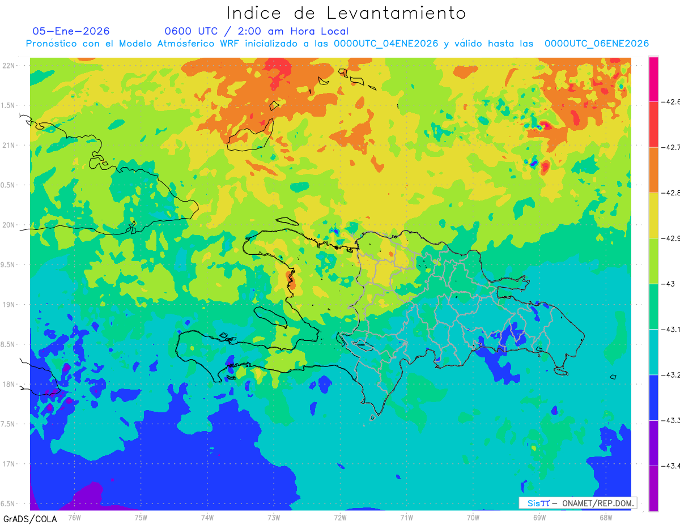Click the 'SisTT - ONAMET/REP.DOM.' attribution box
This screenshot has width=680, height=525.
[x=577, y=503]
